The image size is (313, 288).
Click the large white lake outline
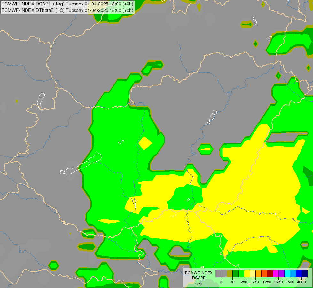tap(81, 163)
